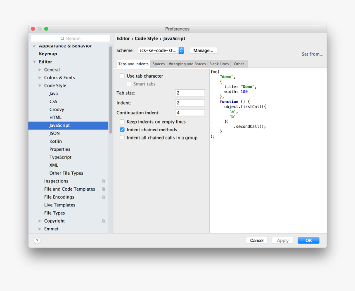Expand the Colors & Fonts node
This screenshot has height=291, width=355.
click(40, 78)
